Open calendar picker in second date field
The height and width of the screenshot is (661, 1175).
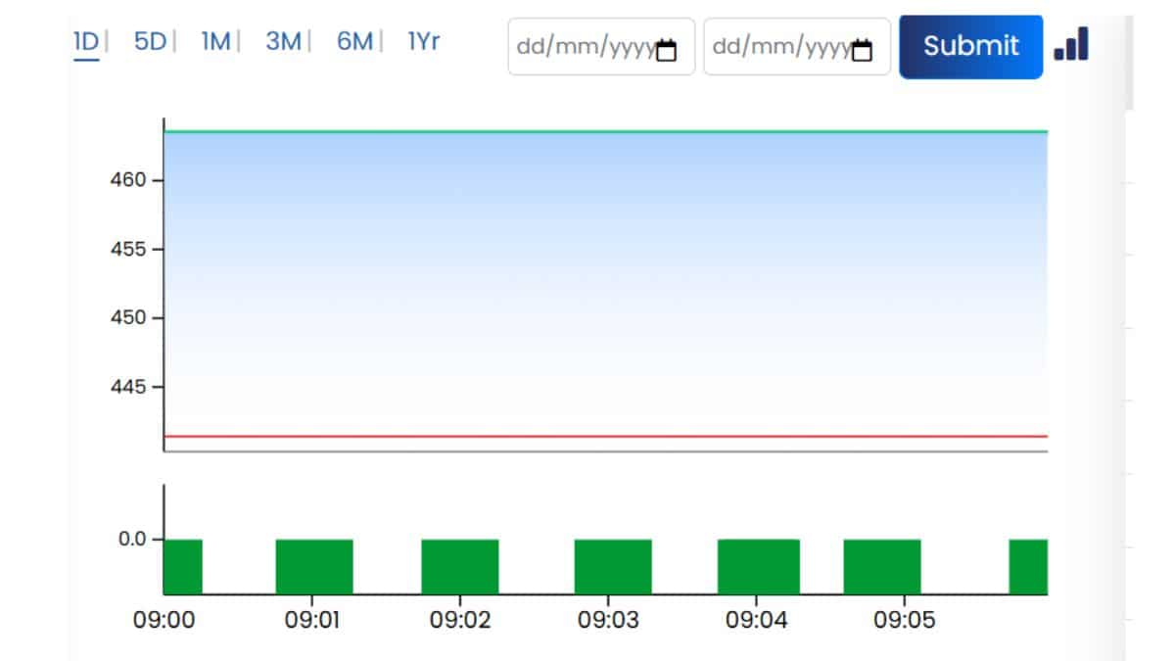[x=862, y=50]
